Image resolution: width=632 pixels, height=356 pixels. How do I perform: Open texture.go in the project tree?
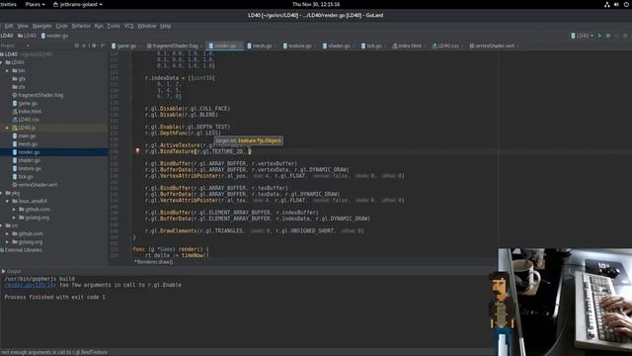pyautogui.click(x=27, y=169)
